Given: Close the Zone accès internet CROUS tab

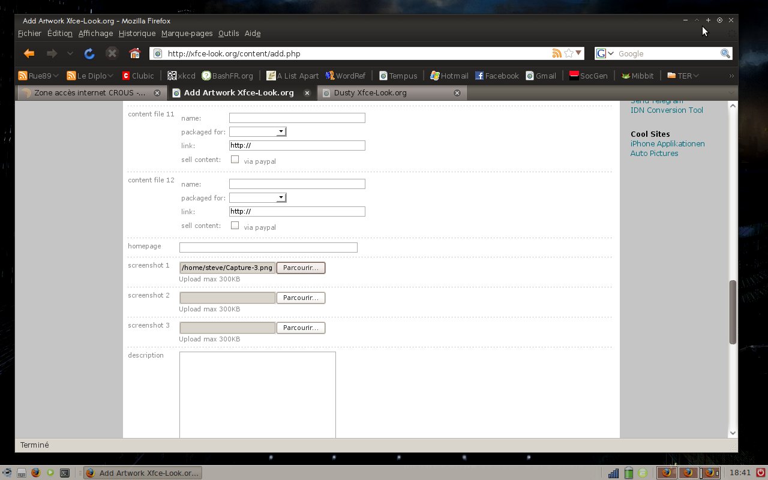Looking at the screenshot, I should tap(157, 93).
